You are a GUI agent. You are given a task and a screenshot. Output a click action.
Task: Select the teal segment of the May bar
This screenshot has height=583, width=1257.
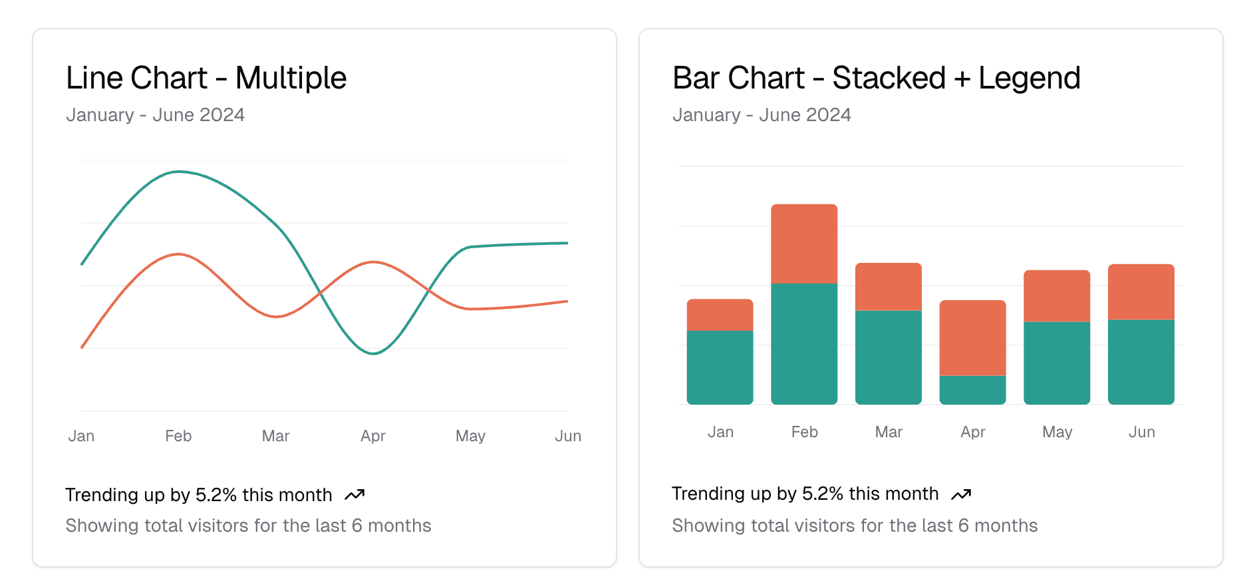(x=1056, y=363)
